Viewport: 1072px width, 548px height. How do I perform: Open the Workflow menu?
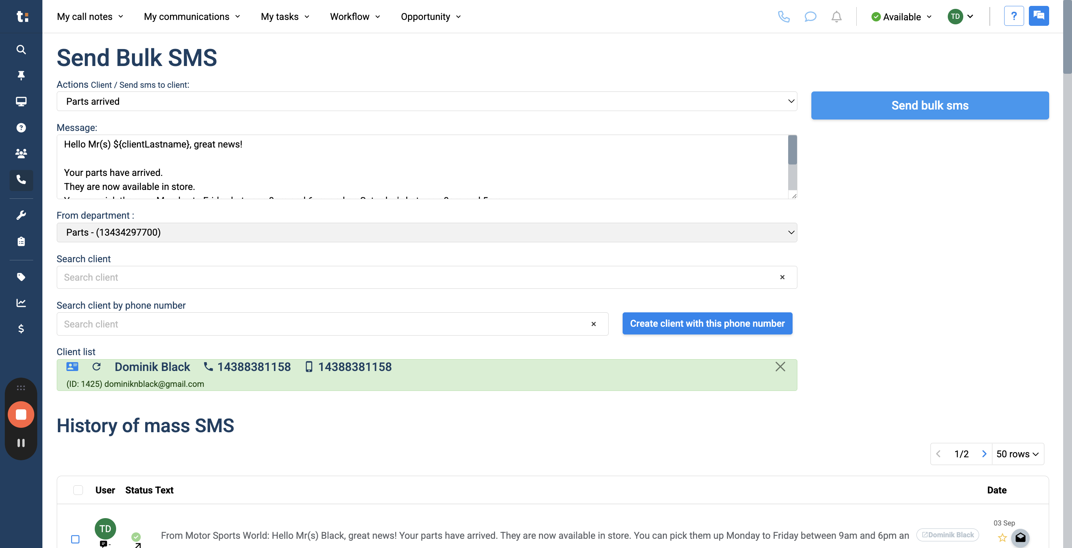pyautogui.click(x=355, y=17)
